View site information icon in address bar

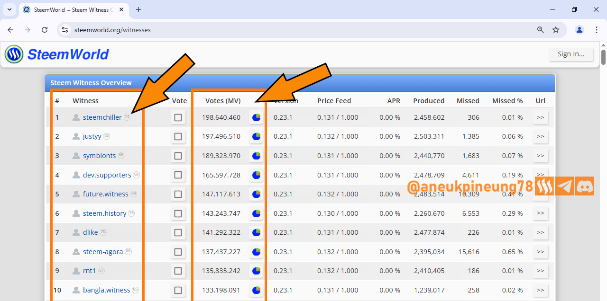[x=65, y=30]
